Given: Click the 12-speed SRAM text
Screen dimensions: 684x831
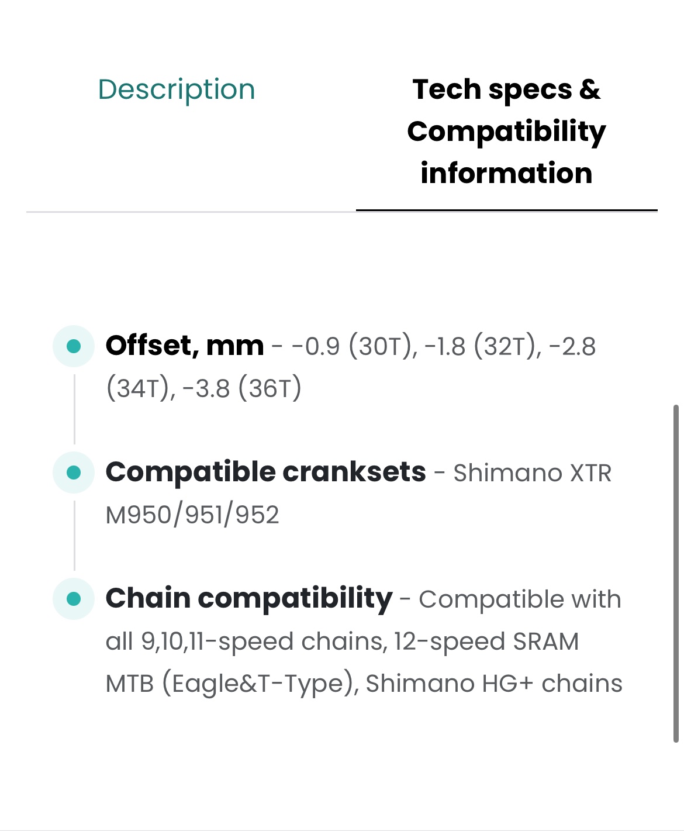Looking at the screenshot, I should [x=486, y=642].
